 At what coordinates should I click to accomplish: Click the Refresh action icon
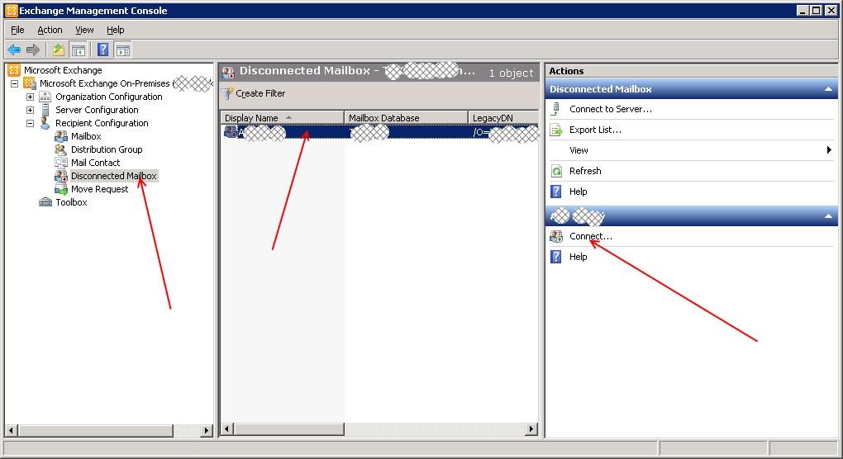point(556,171)
